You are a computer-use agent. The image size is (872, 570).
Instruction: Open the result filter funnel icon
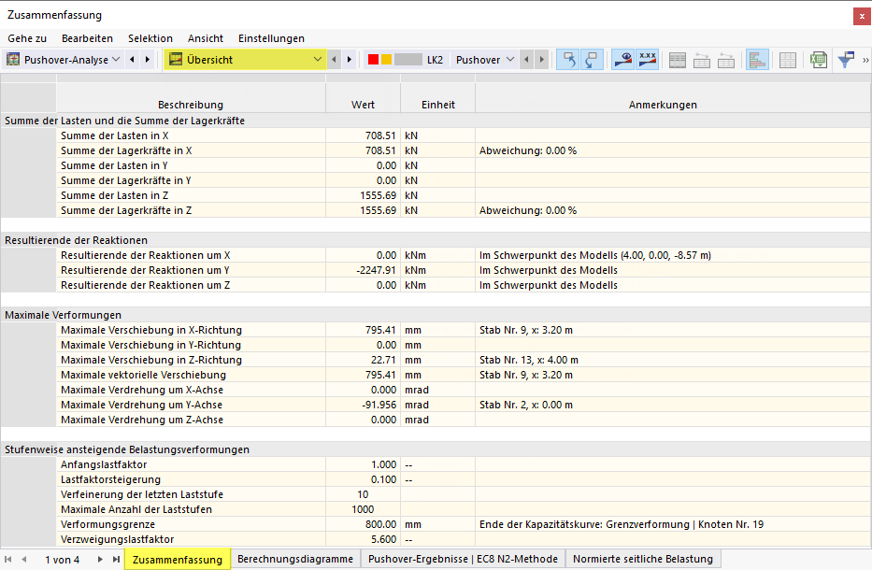pyautogui.click(x=846, y=60)
